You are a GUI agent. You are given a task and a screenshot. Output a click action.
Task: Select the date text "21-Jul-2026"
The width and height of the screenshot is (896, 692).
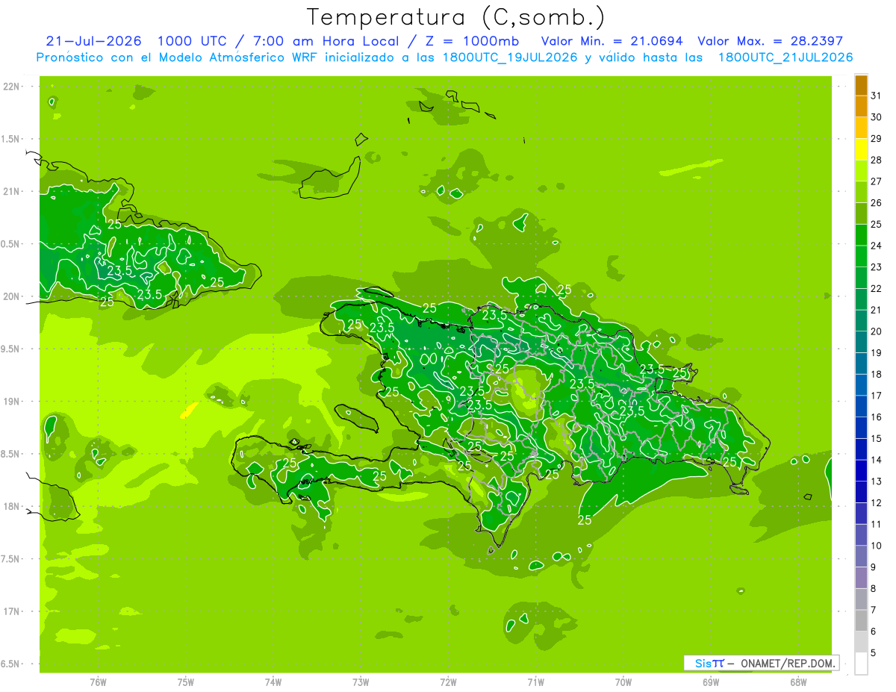[94, 41]
